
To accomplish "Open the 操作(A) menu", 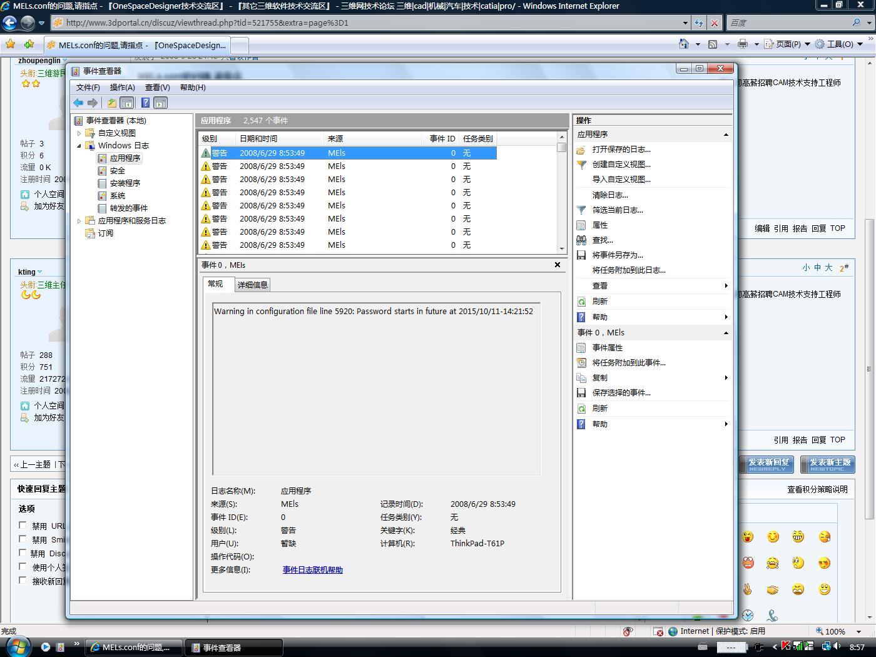I will pos(123,88).
